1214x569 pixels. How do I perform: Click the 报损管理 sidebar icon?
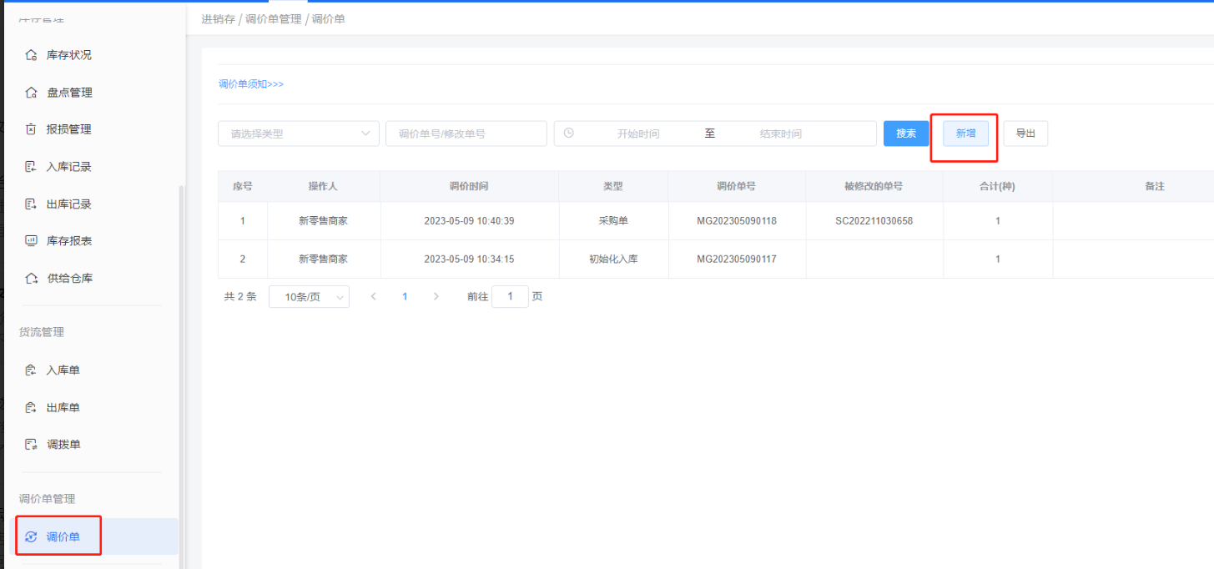coord(31,129)
